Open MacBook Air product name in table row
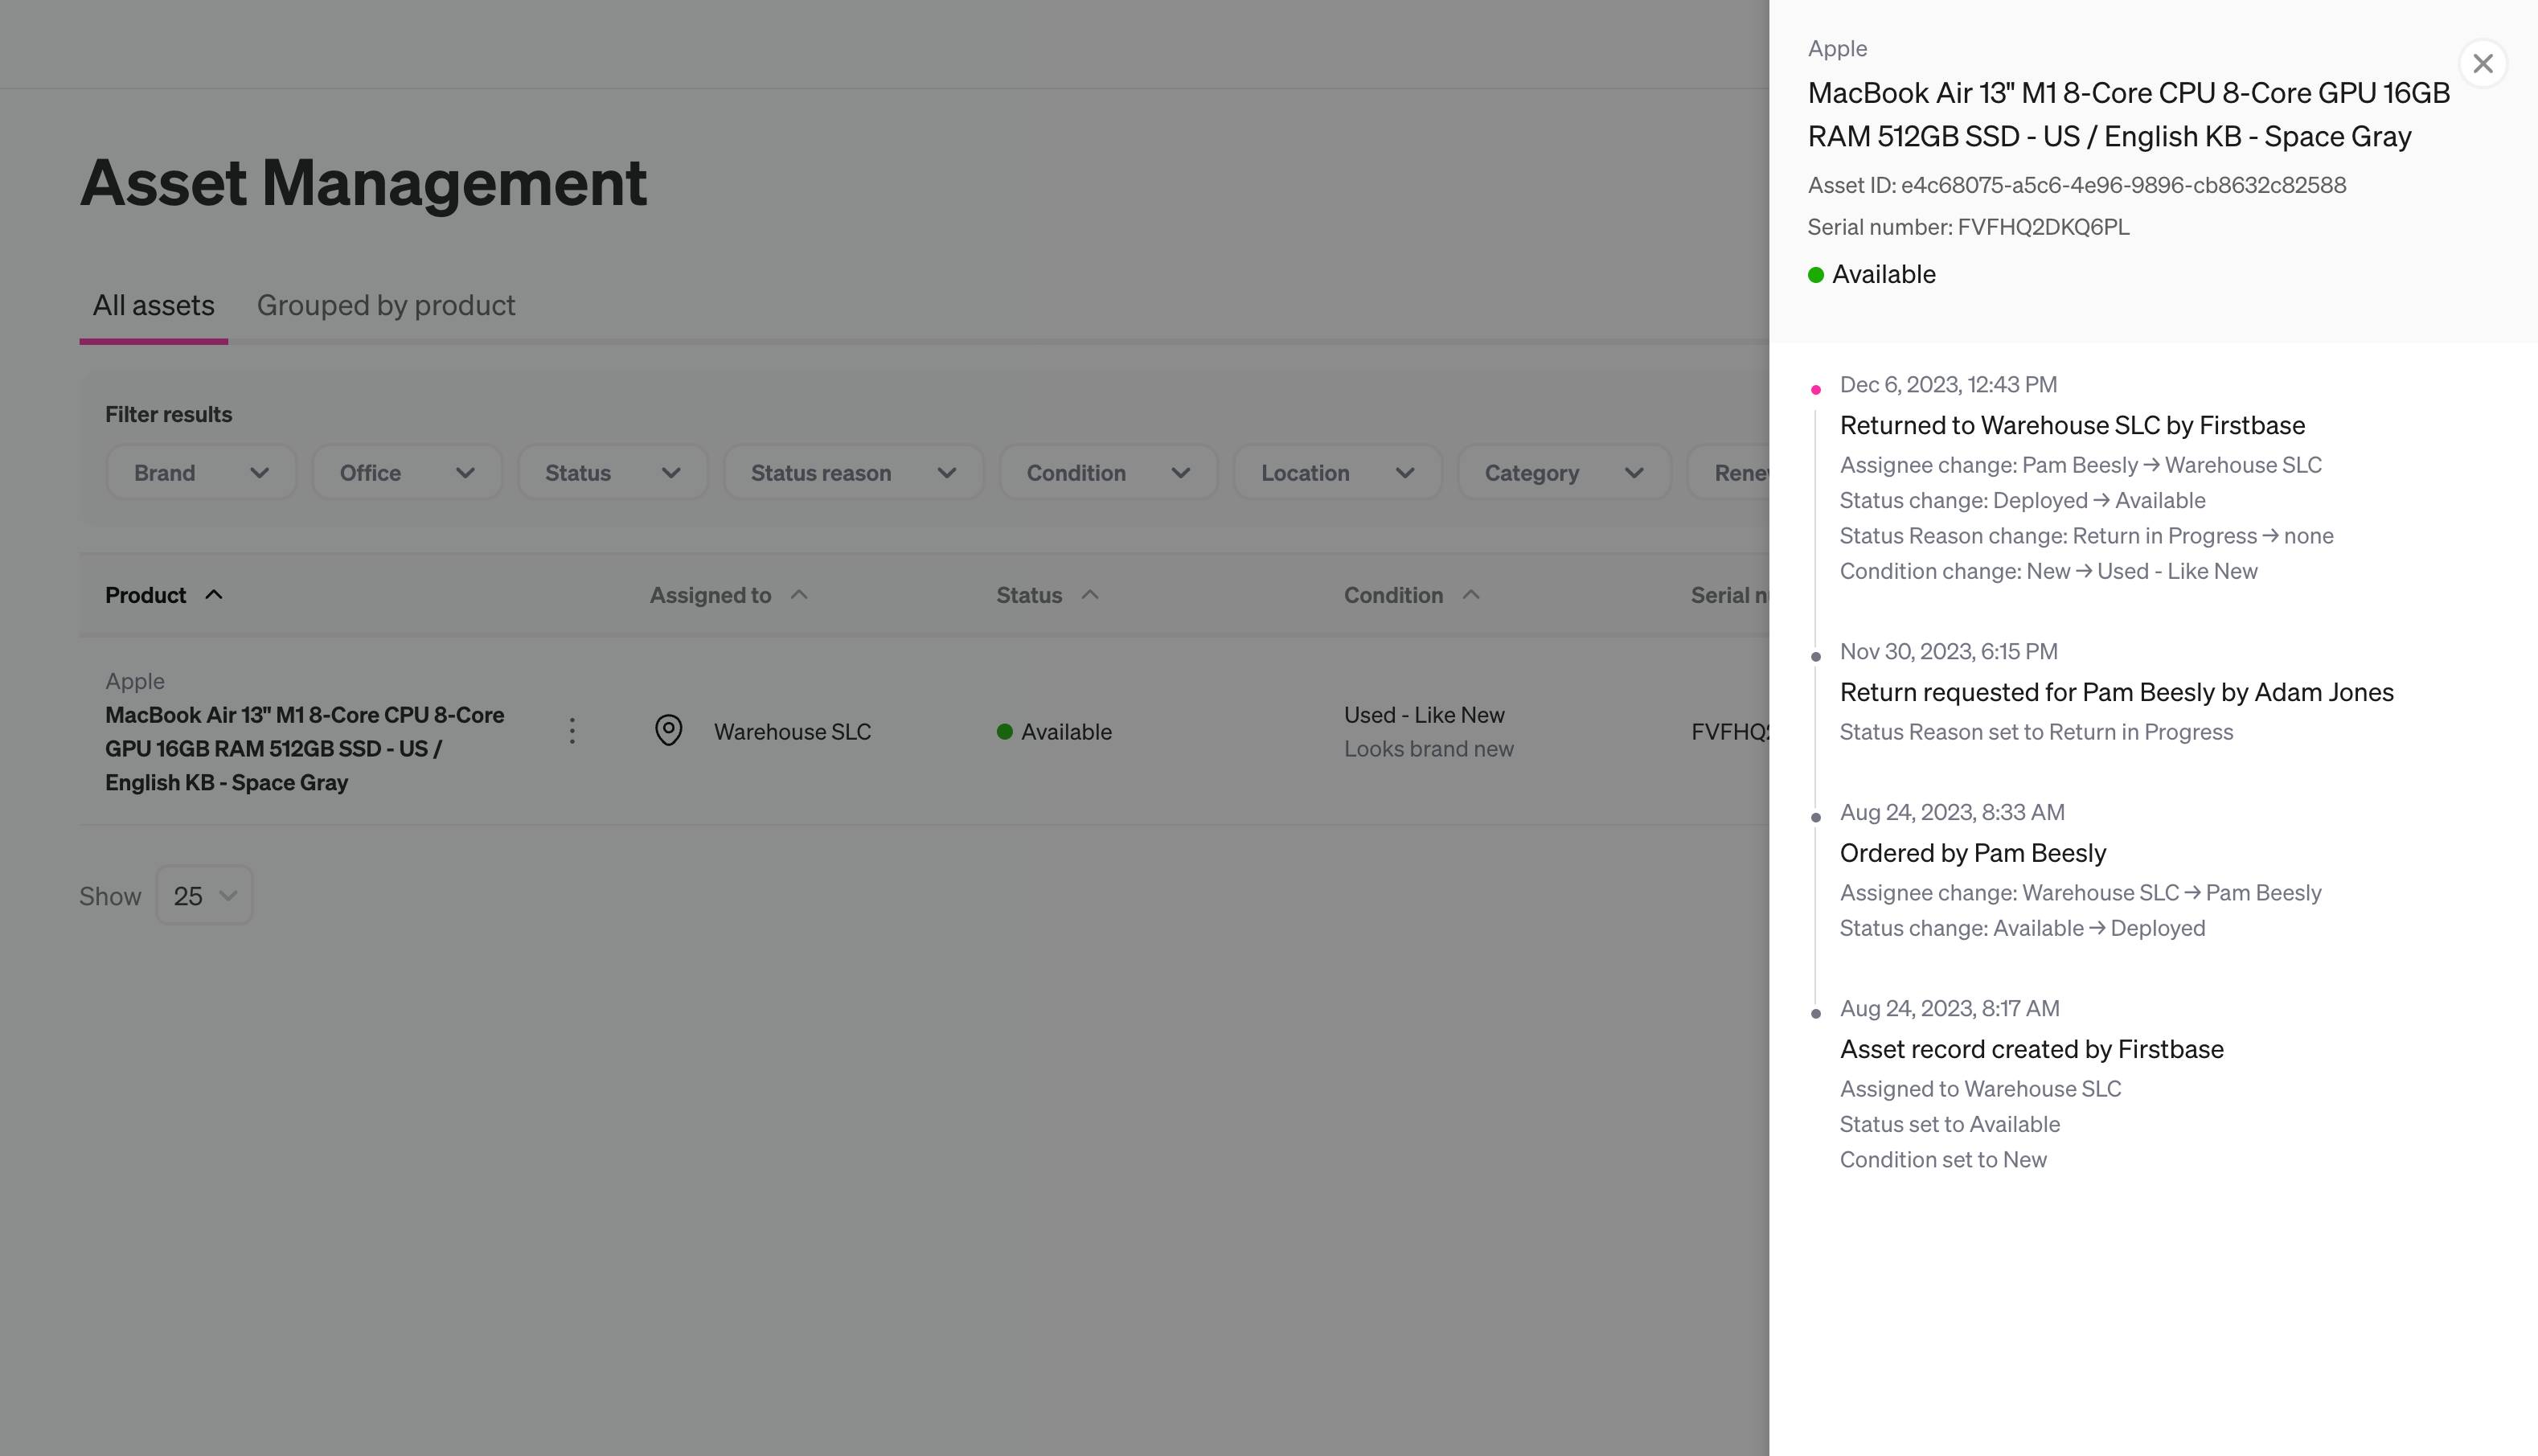This screenshot has width=2538, height=1456. (305, 749)
